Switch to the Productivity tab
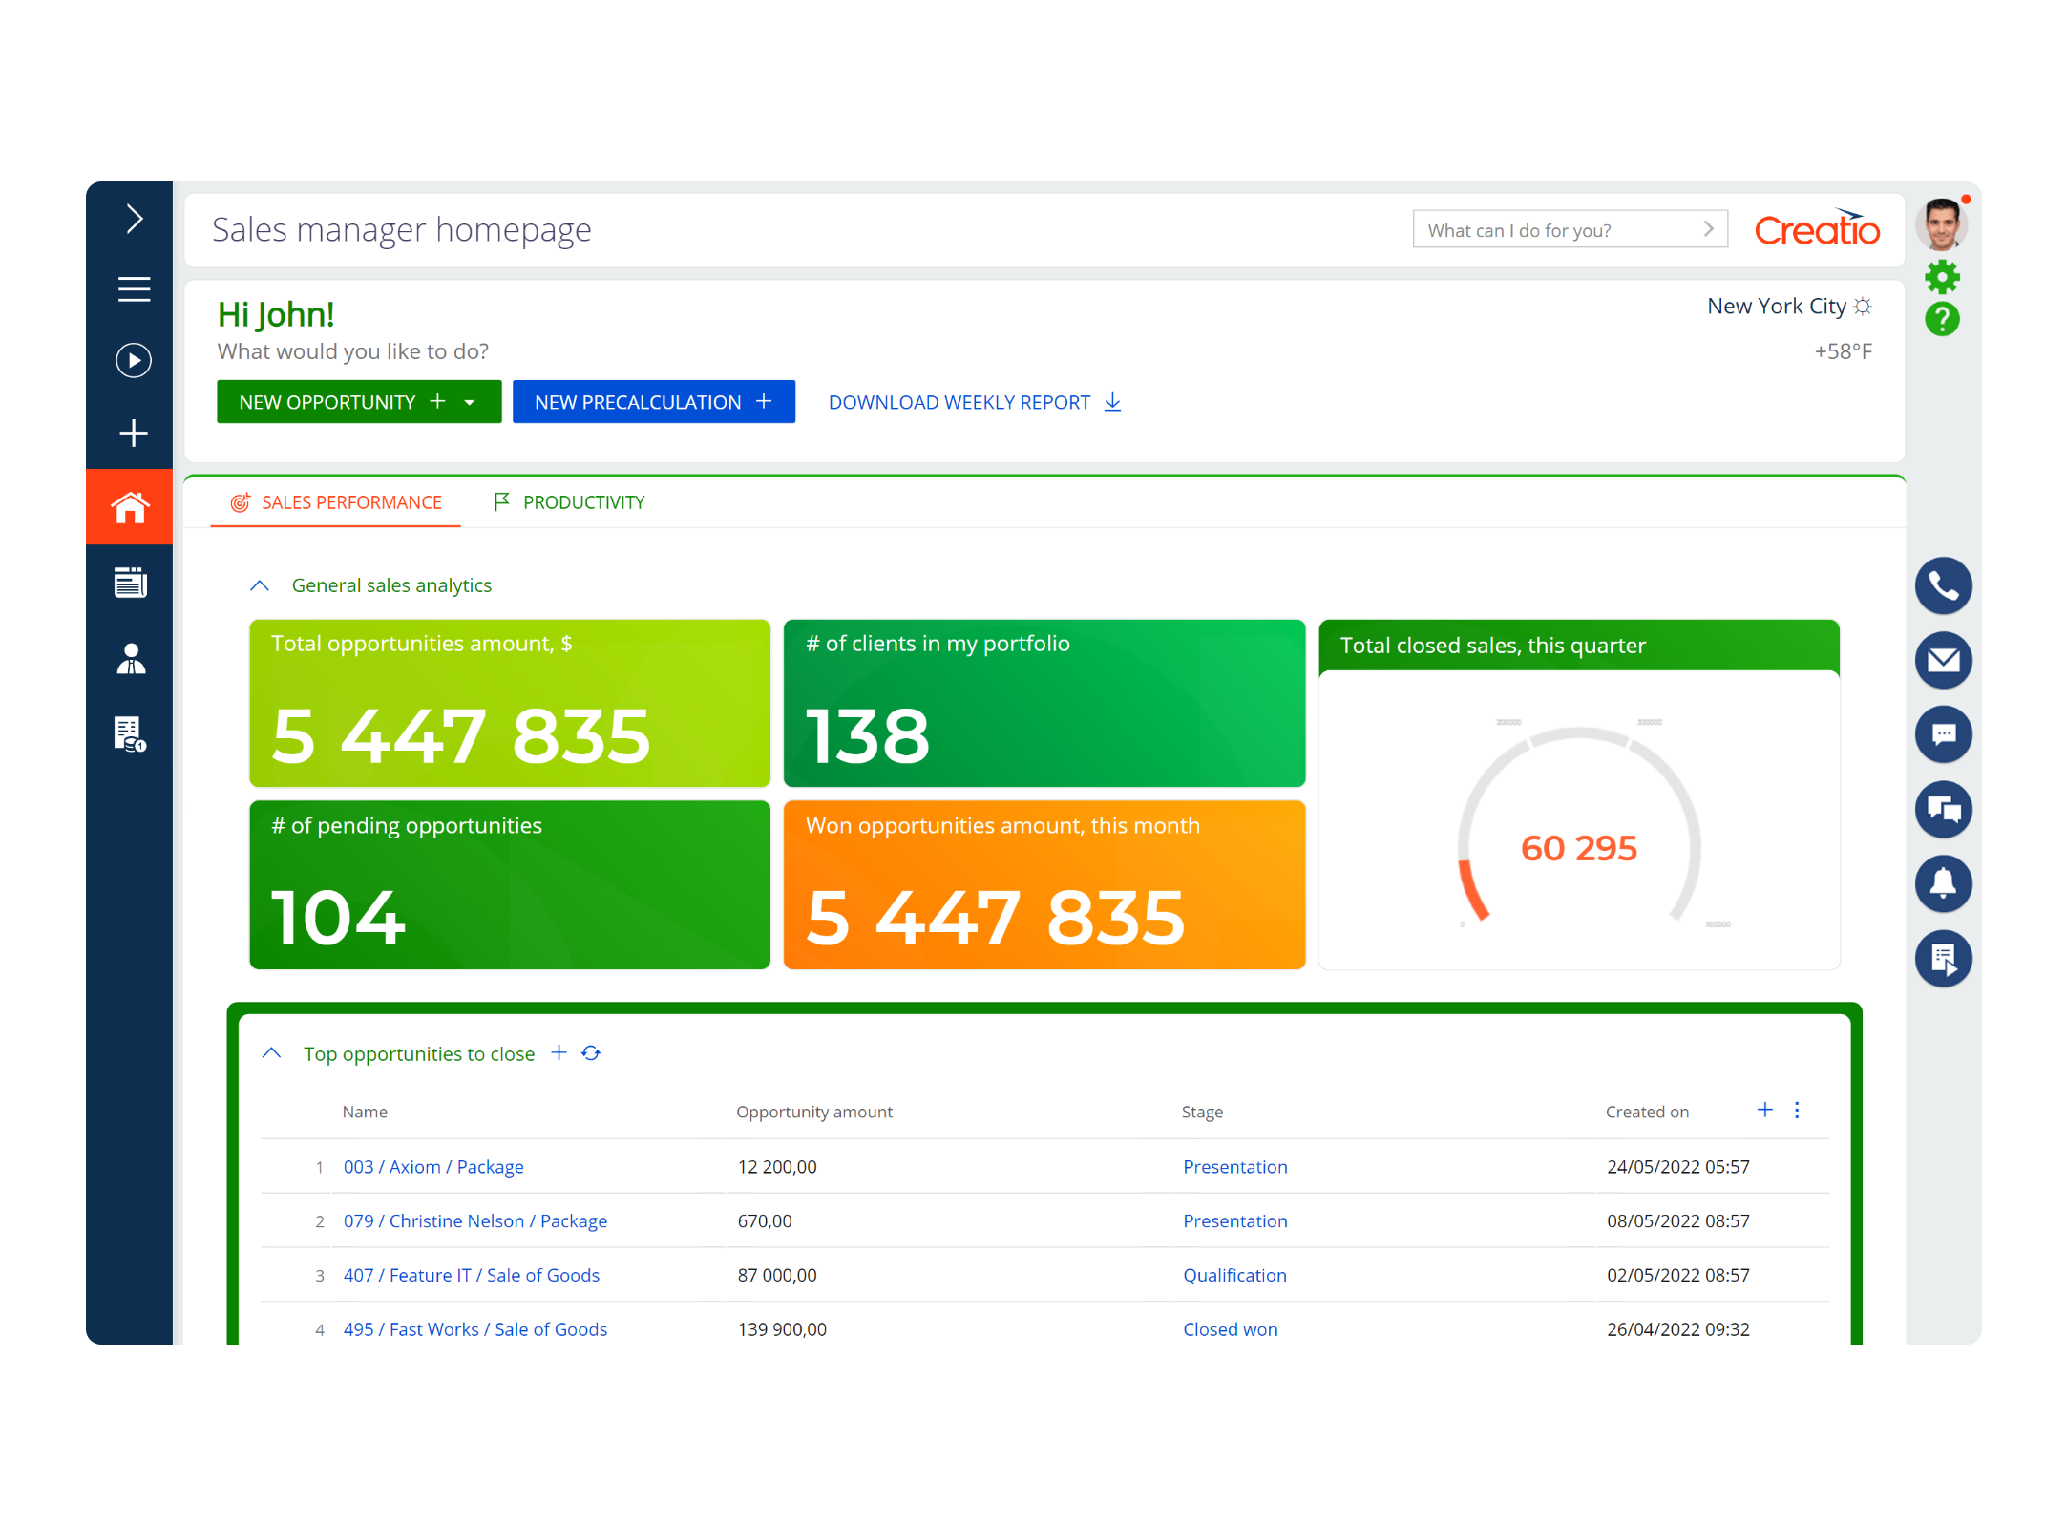Viewport: 2066px width, 1528px height. (582, 501)
